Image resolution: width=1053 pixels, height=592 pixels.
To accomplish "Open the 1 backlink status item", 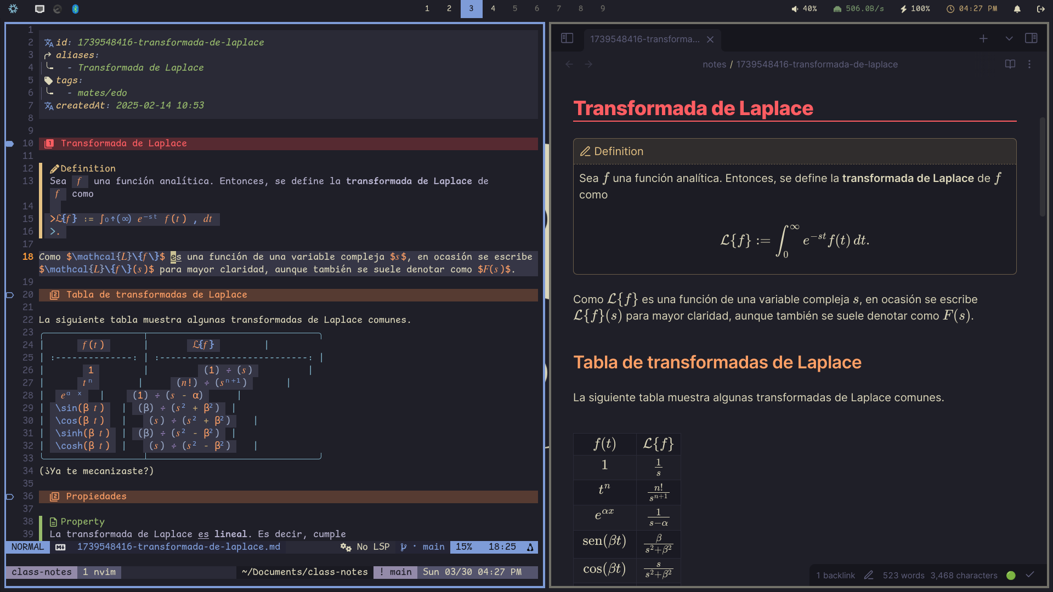I will click(x=835, y=575).
